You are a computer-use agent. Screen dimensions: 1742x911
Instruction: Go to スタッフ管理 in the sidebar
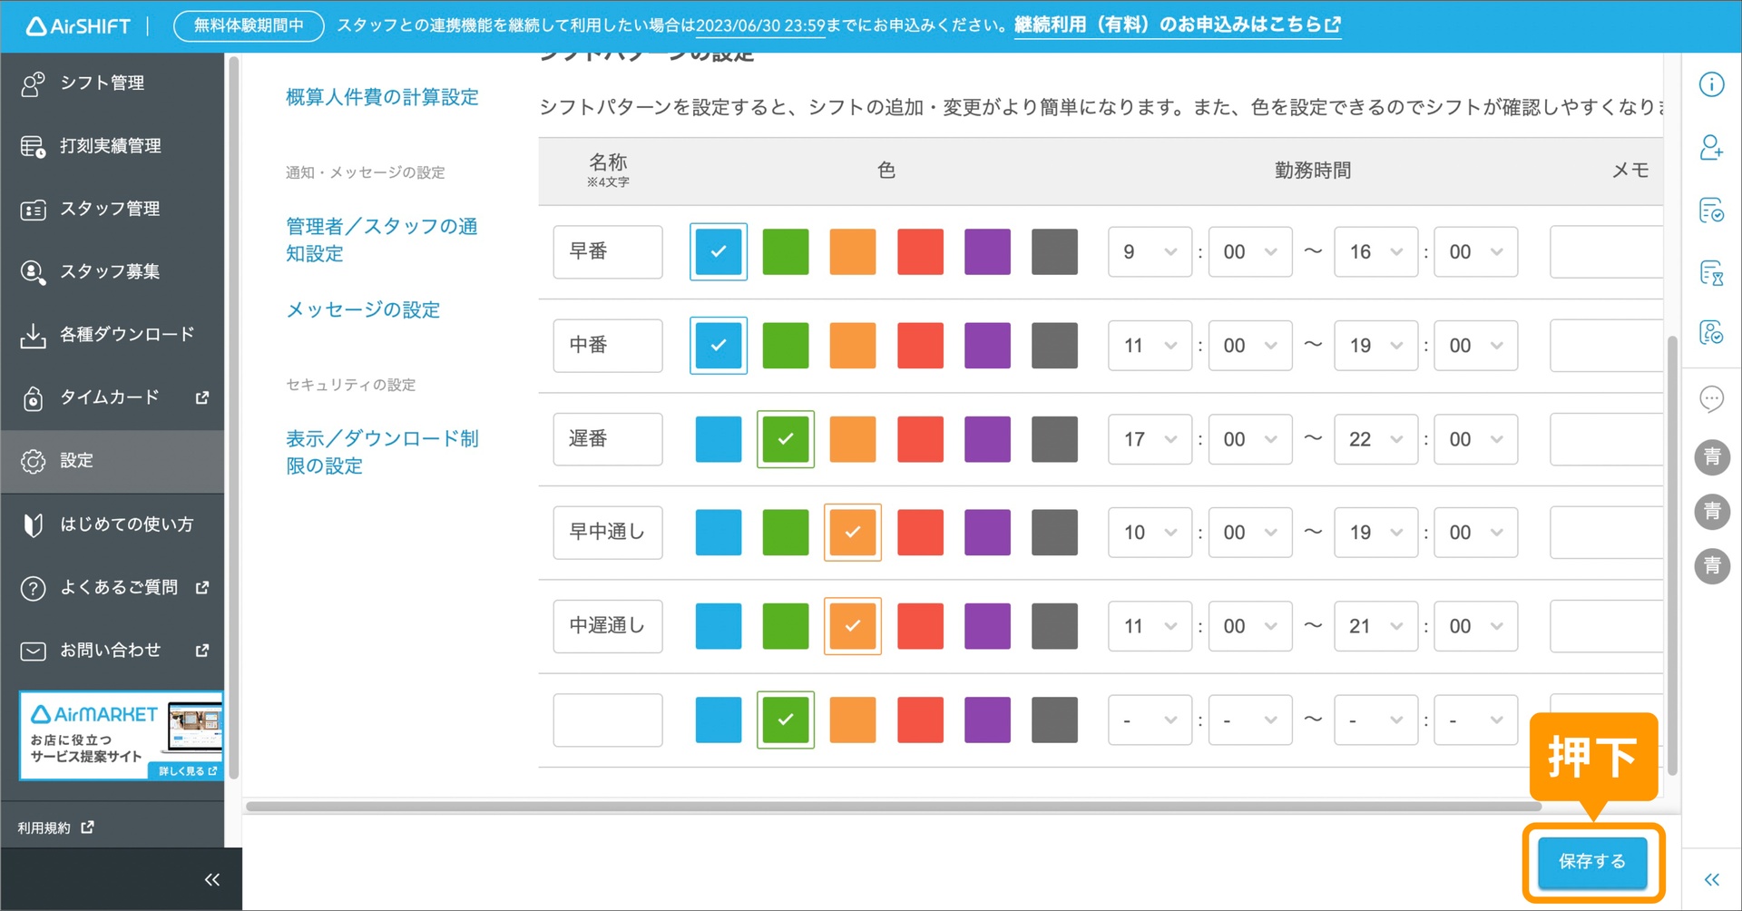[109, 209]
